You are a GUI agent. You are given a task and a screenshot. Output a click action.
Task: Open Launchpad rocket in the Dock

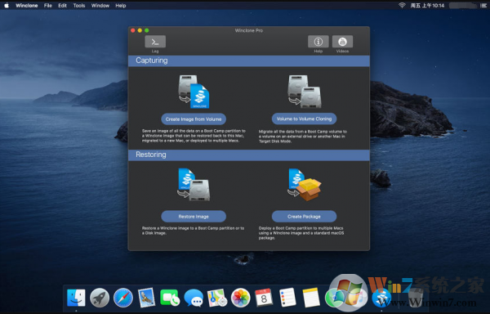coord(100,298)
